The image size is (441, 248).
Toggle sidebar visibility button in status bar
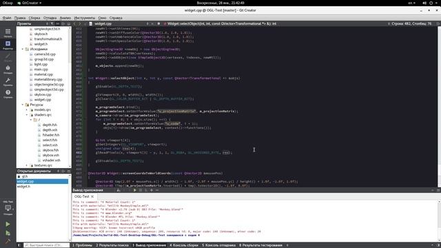[19, 245]
